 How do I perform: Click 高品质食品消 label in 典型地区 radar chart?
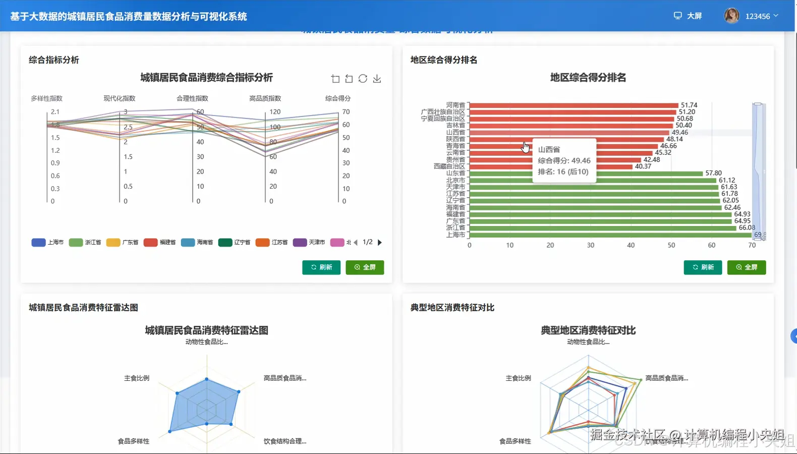[x=667, y=378]
